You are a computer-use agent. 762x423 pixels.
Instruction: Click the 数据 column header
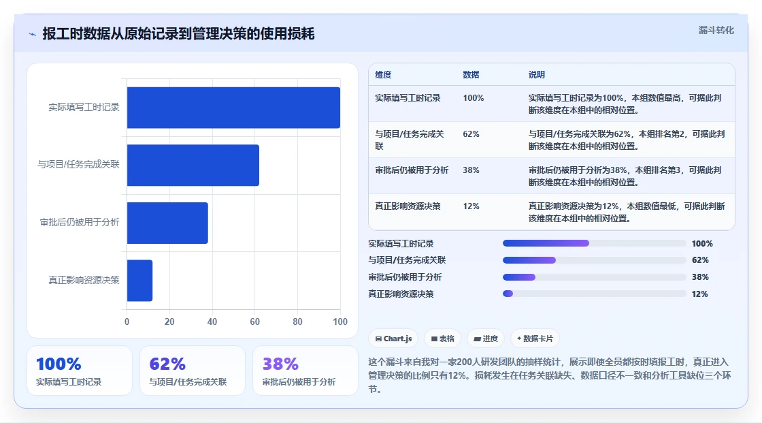coord(471,74)
